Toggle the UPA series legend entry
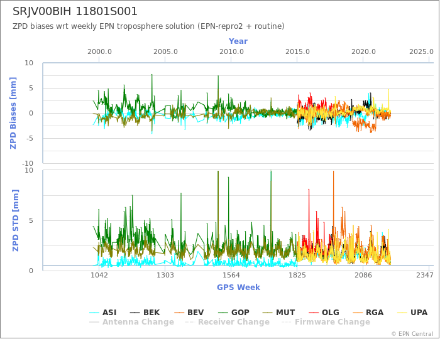Screen dimensions: 440x339 [412, 313]
